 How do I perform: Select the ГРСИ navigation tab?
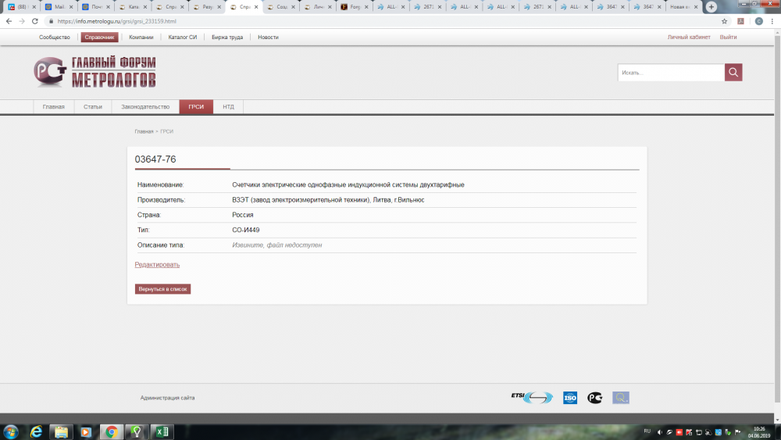pyautogui.click(x=196, y=106)
